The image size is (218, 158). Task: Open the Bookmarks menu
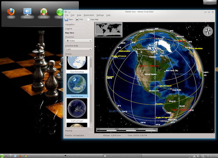click(89, 15)
